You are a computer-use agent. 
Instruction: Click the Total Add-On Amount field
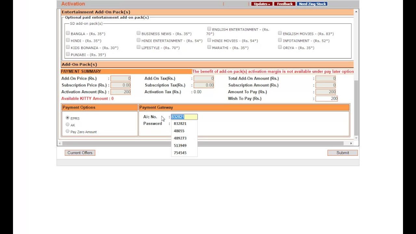tap(326, 78)
